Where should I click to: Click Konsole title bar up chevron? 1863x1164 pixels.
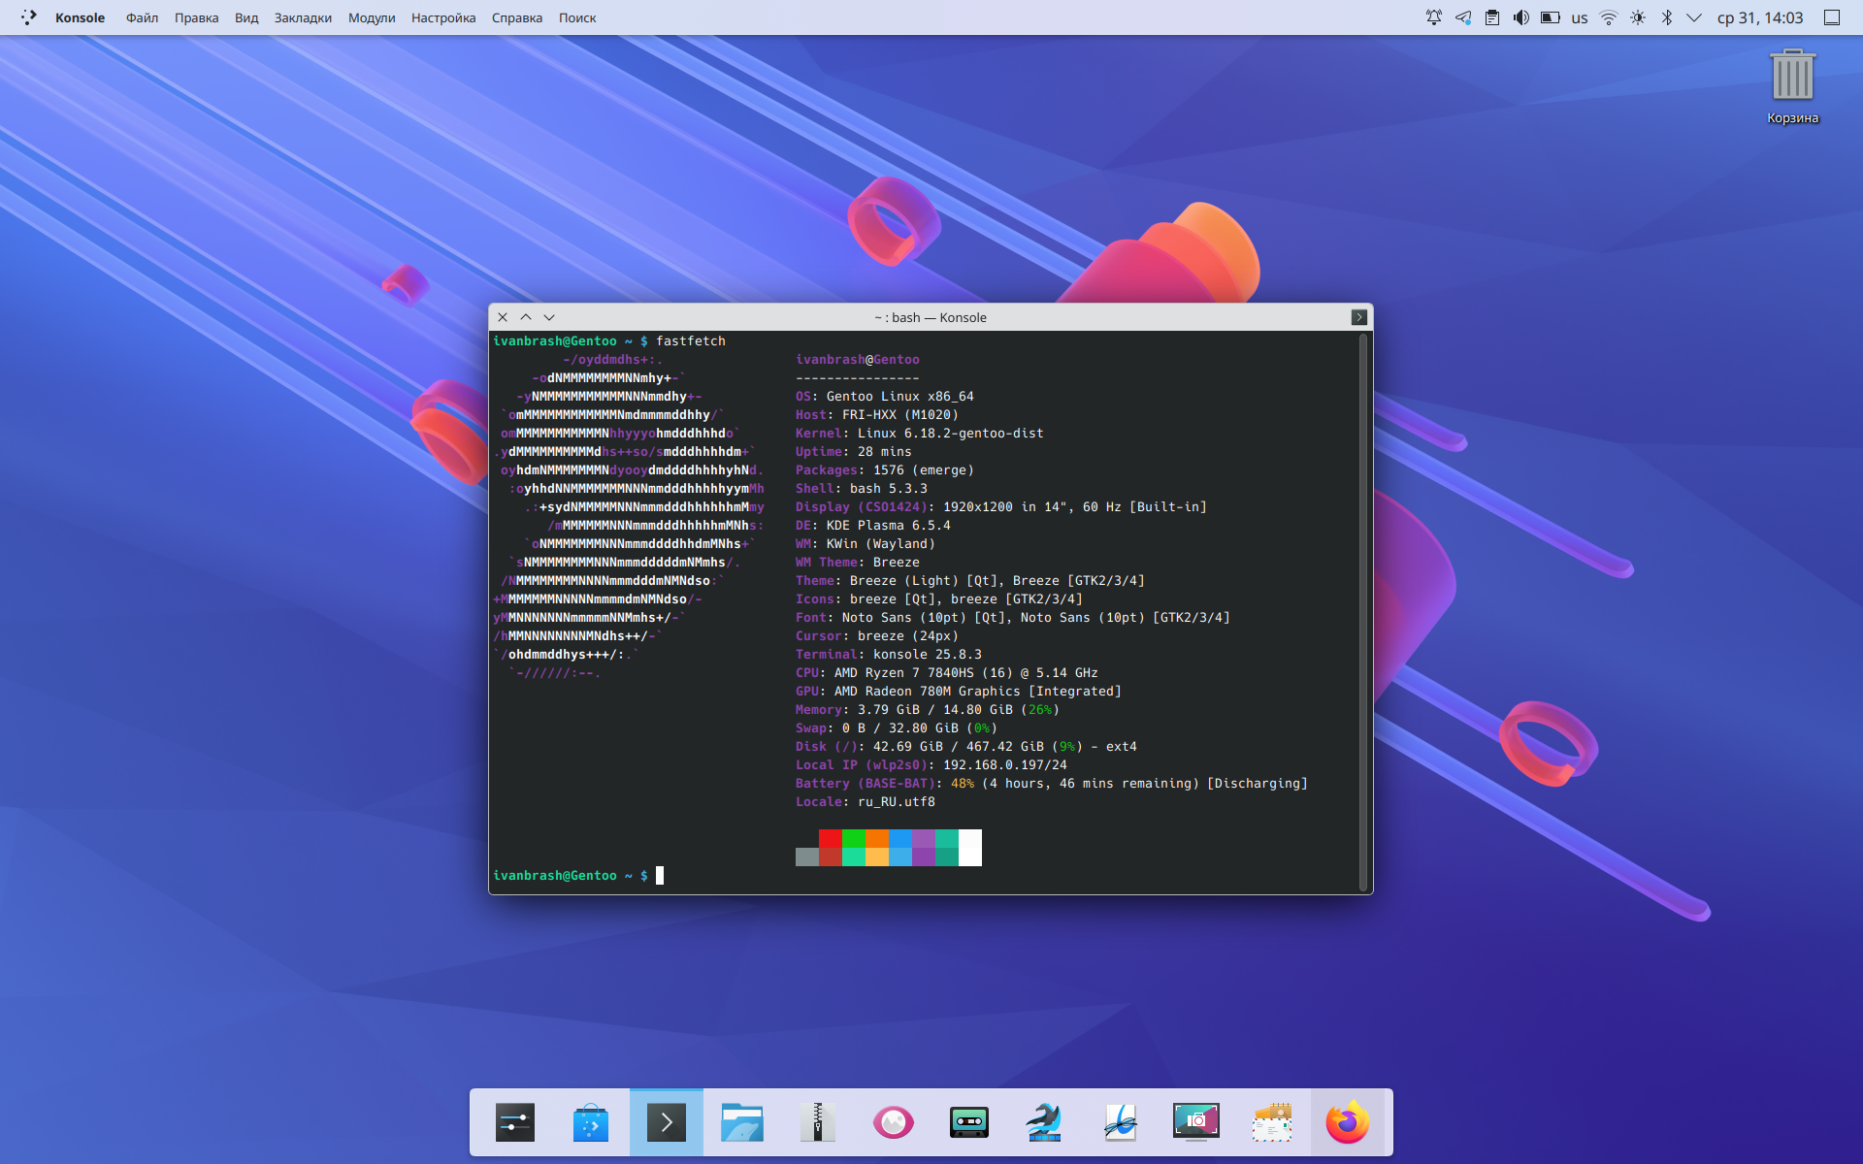526,317
